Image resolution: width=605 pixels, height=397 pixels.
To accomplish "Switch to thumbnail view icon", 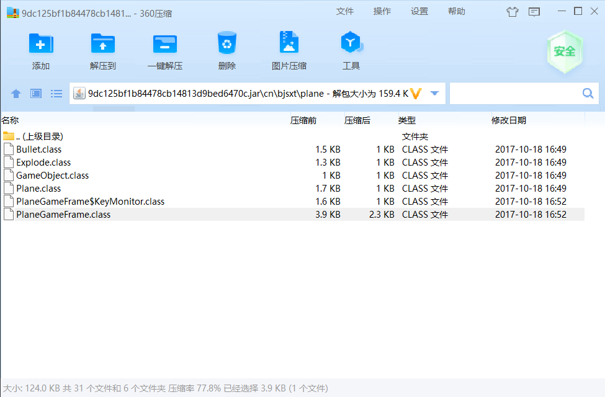I will (36, 94).
